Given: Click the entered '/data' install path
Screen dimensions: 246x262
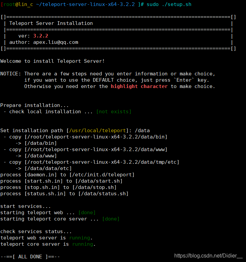Looking at the screenshot, I should (142, 131).
